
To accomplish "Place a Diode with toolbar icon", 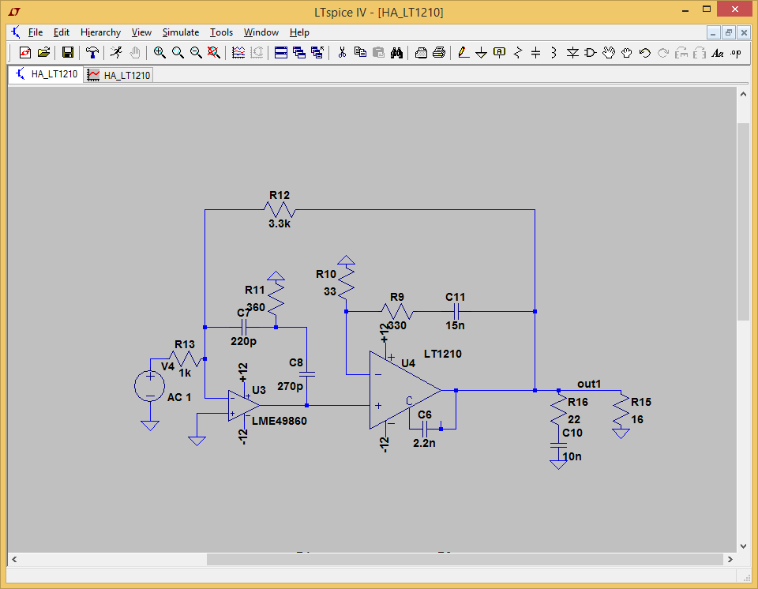I will pyautogui.click(x=572, y=52).
